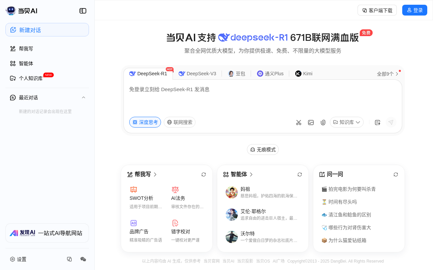Image resolution: width=433 pixels, height=270 pixels.
Task: Toggle 深度思考 deep thinking mode
Action: 145,122
